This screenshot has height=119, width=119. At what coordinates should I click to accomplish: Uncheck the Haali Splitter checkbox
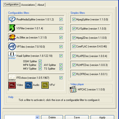pyautogui.click(x=61, y=56)
